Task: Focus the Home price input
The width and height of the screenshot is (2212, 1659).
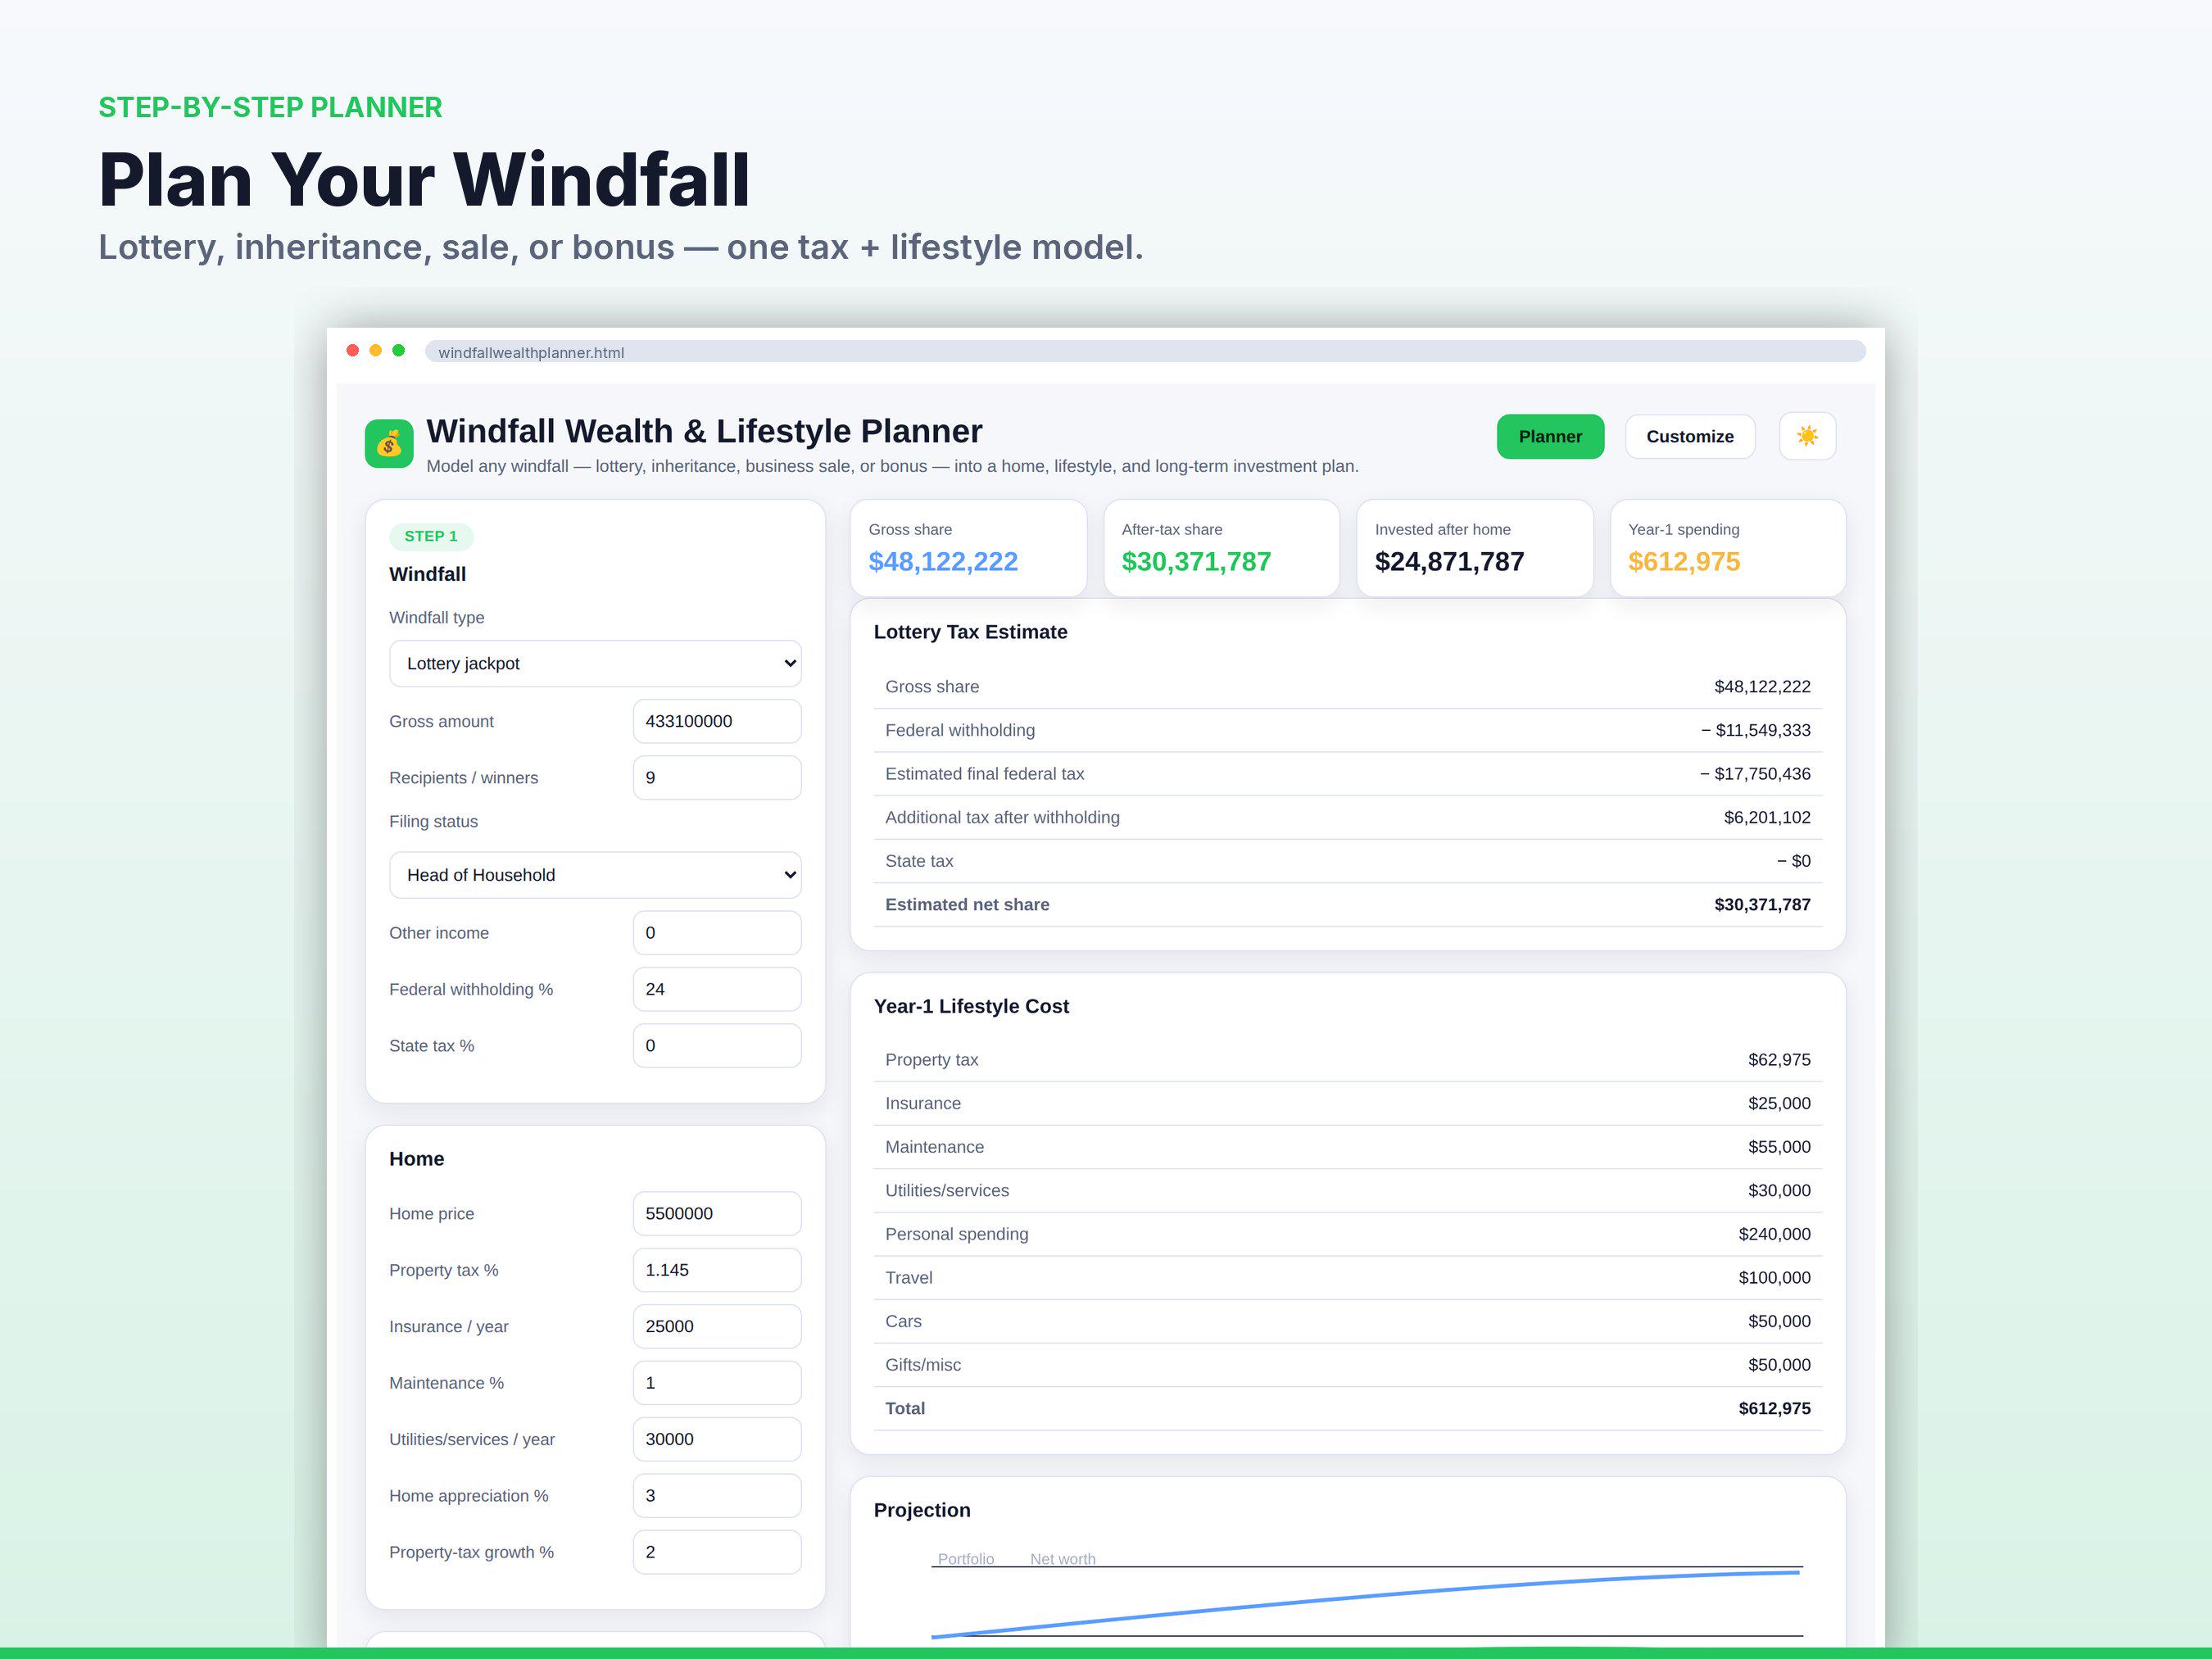Action: click(x=717, y=1213)
